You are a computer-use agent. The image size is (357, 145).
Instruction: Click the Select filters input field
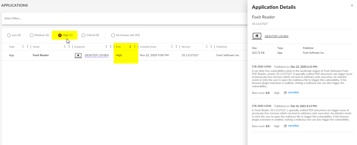(124, 18)
